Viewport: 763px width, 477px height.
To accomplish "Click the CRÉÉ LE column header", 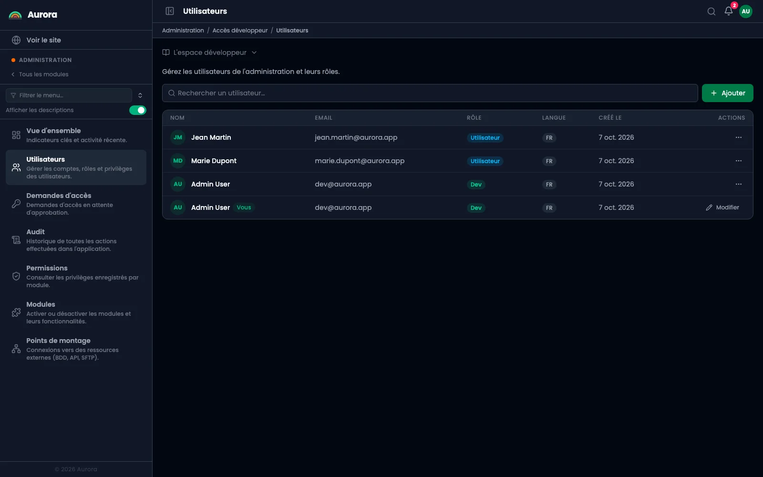I will pyautogui.click(x=610, y=118).
